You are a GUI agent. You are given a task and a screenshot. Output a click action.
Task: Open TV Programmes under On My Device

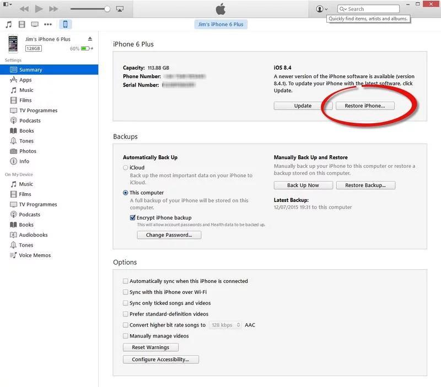click(49, 204)
